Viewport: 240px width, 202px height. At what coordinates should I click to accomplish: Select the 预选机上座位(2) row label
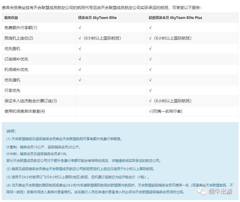point(19,38)
